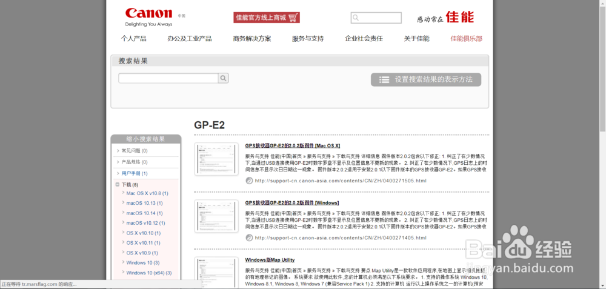Filter by Windows 10 (x64) (3)
This screenshot has height=289, width=606.
[149, 273]
